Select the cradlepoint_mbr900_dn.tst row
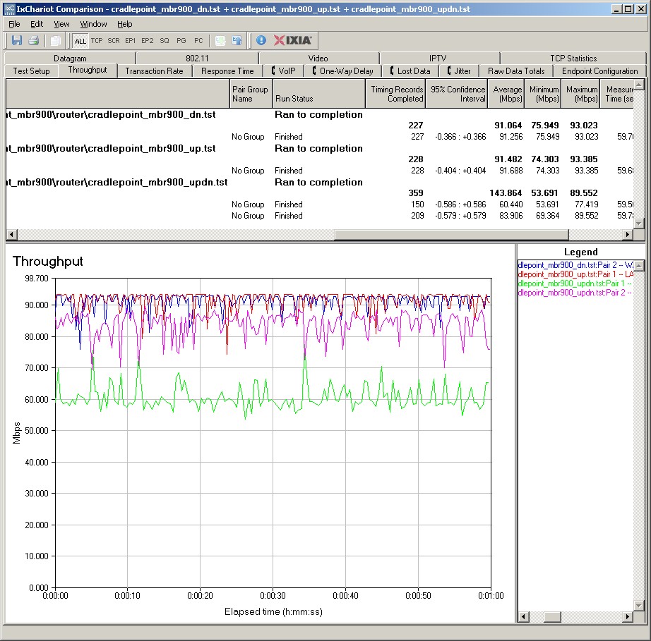 pyautogui.click(x=320, y=114)
